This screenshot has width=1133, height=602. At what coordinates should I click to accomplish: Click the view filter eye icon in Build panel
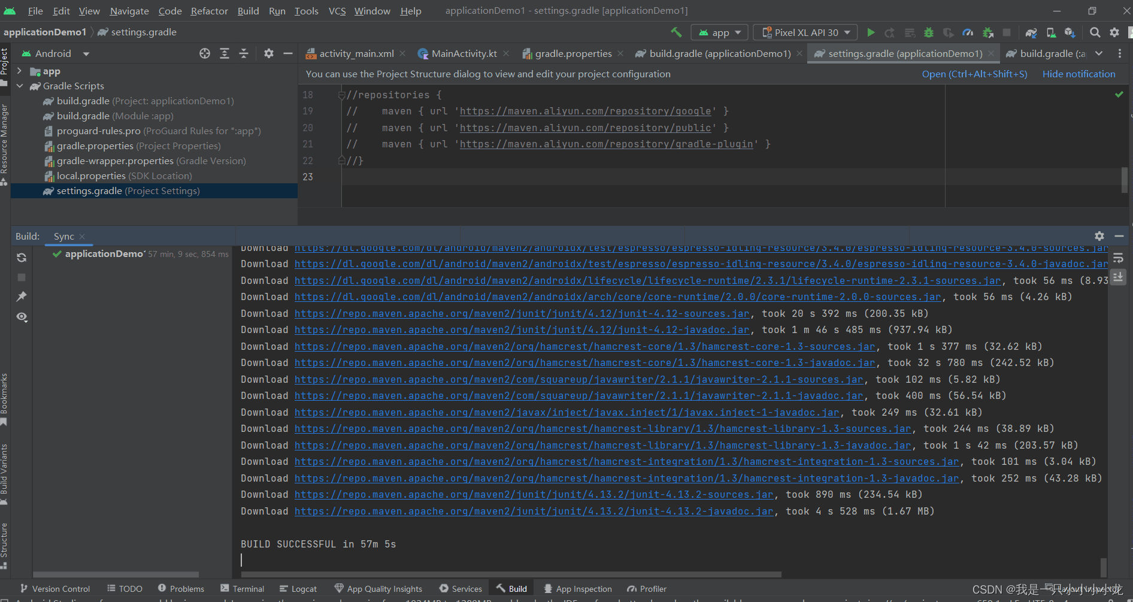point(22,317)
